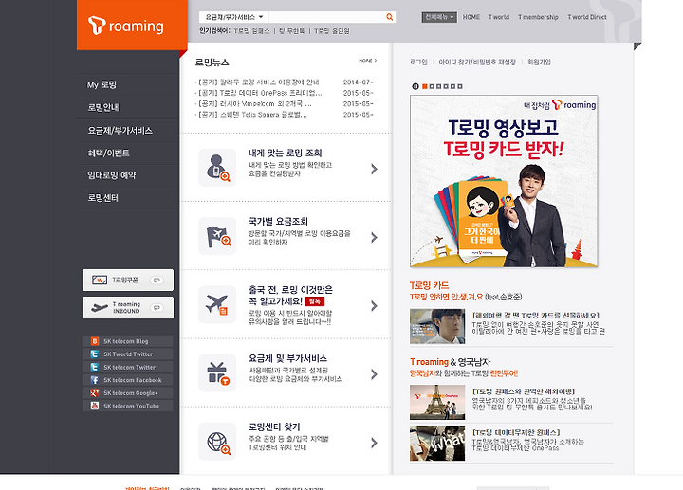Select the fourth slide indicator

point(446,86)
